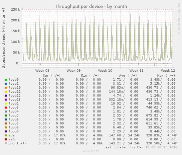182x155 pixels.
Task: Select the loop0 legend label
Action: pyautogui.click(x=14, y=80)
